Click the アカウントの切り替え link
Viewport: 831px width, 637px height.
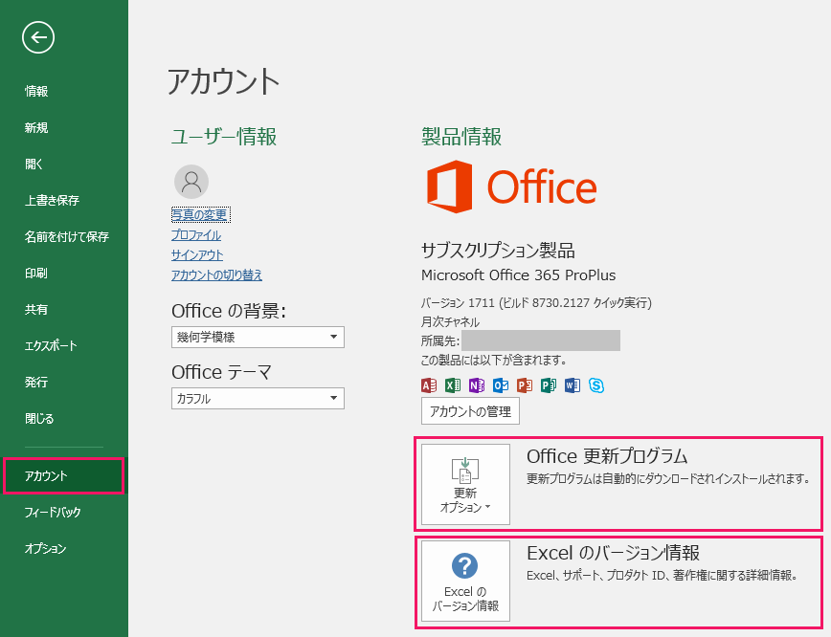pos(216,275)
